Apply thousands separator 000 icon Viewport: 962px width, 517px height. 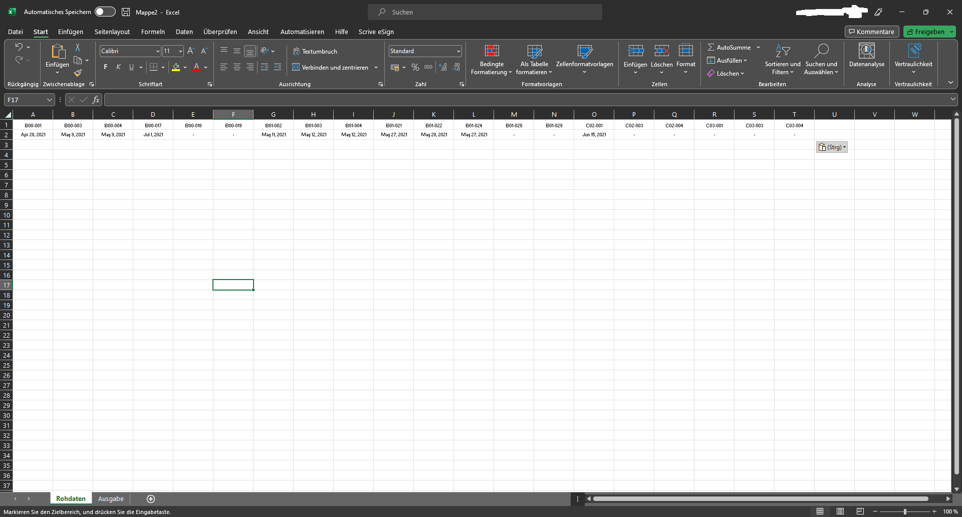click(x=428, y=67)
